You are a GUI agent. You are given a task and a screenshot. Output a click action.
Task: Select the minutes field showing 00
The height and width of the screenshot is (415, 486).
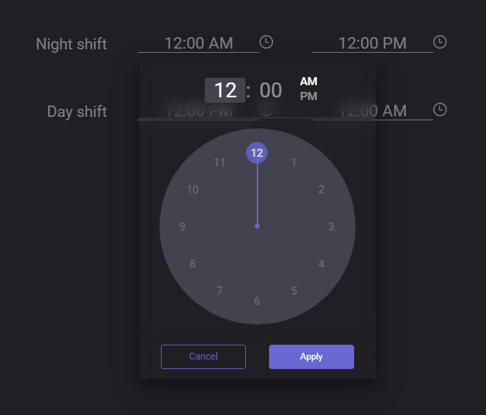pos(270,91)
